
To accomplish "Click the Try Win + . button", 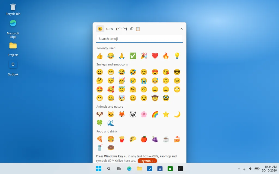I will pyautogui.click(x=147, y=161).
